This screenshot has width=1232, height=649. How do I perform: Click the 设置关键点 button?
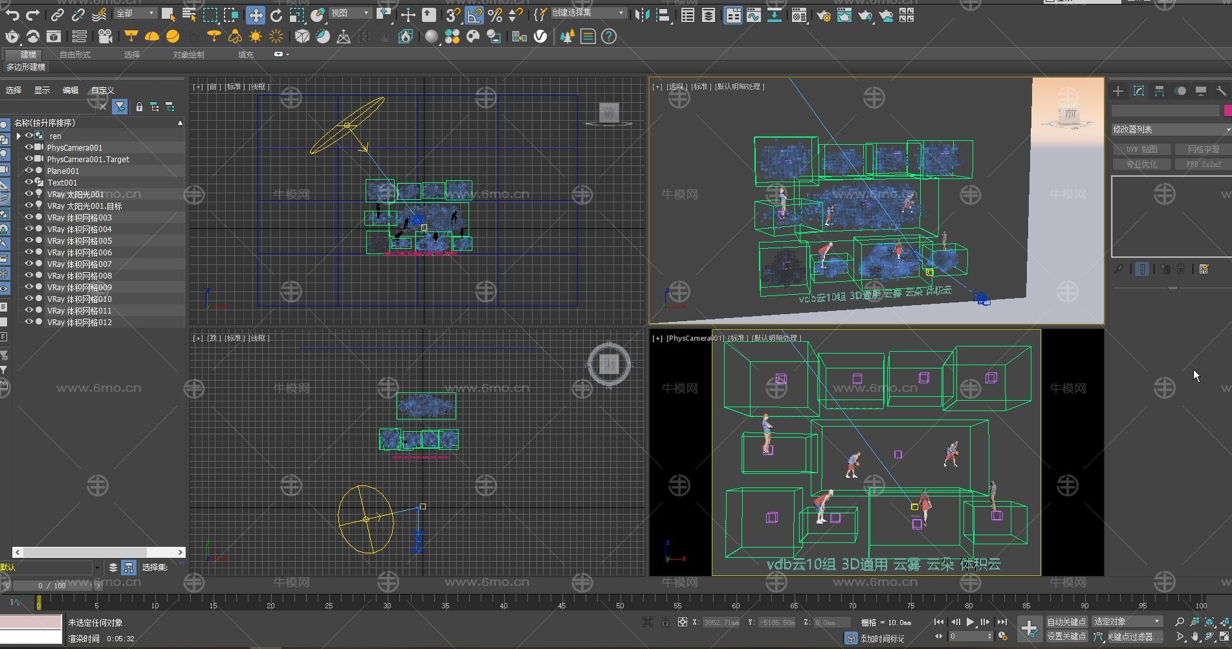1066,637
